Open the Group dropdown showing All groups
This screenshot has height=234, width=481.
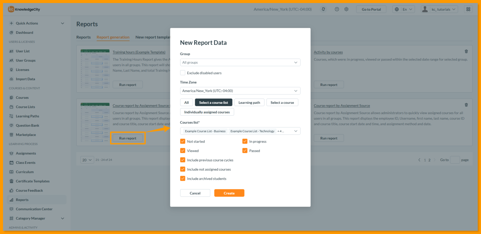[x=240, y=62]
